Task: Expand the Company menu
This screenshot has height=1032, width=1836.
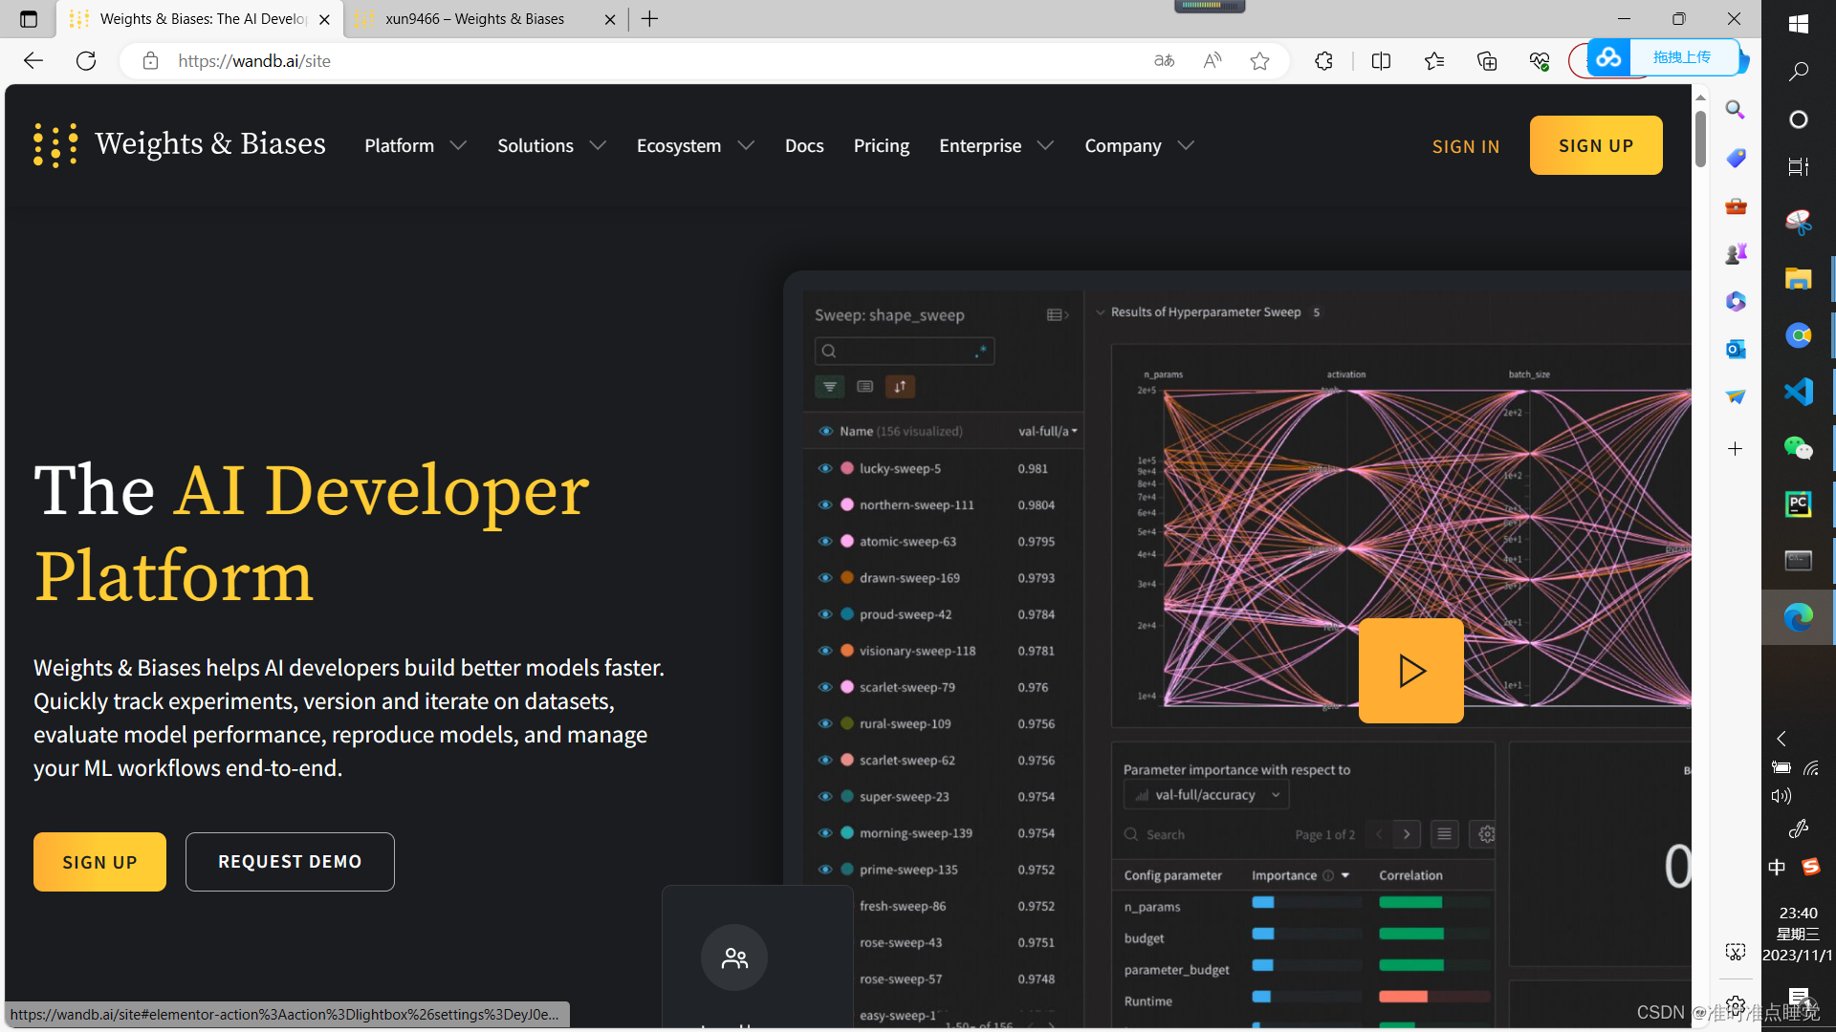Action: coord(1139,145)
